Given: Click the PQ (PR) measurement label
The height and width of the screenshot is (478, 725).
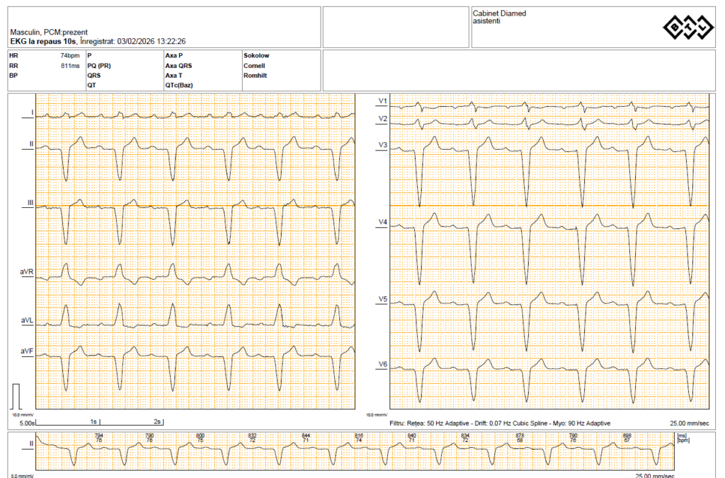Looking at the screenshot, I should click(99, 65).
